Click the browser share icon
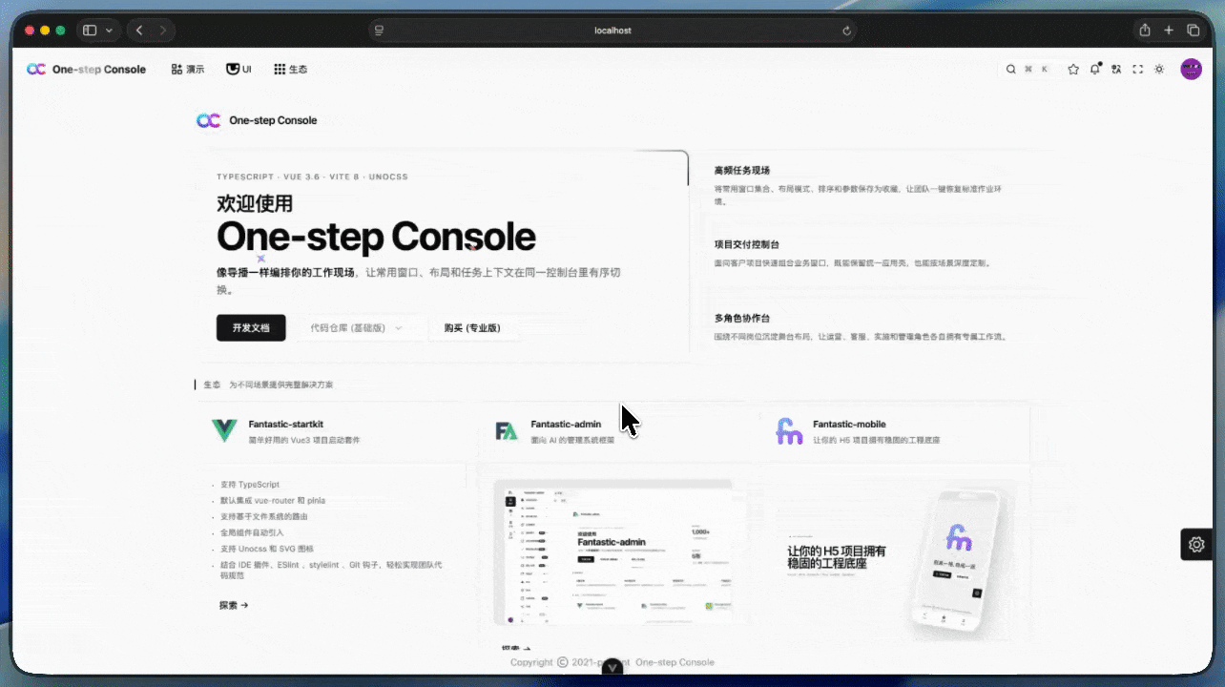This screenshot has width=1225, height=687. coord(1145,31)
